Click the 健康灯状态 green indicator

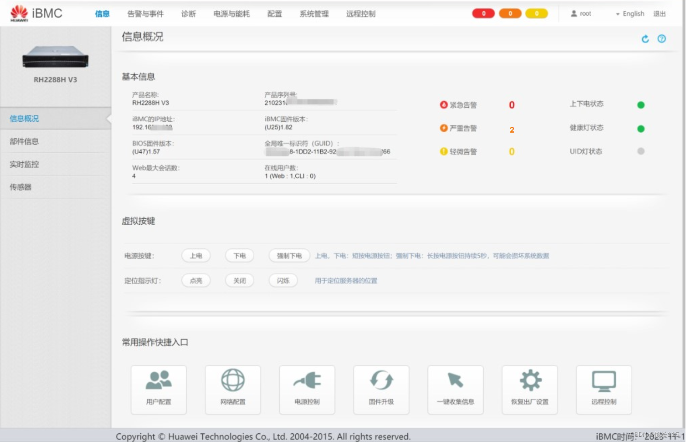coord(641,129)
